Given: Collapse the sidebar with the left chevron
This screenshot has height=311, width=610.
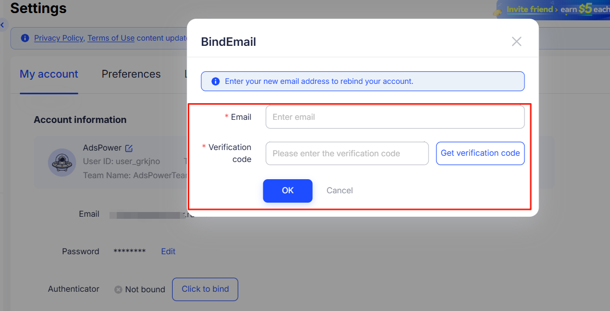Looking at the screenshot, I should click(x=3, y=24).
